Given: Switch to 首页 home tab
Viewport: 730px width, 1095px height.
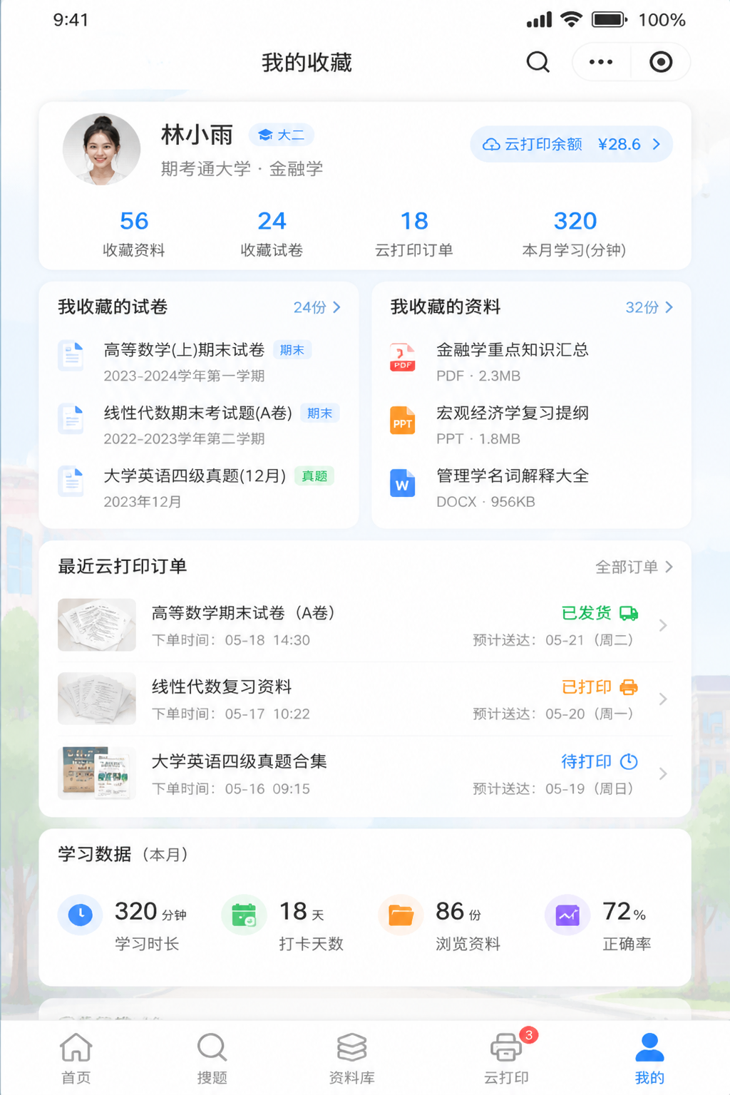Looking at the screenshot, I should (76, 1059).
